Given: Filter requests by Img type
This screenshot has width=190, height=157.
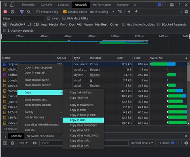Looking at the screenshot, I should 44,24.
